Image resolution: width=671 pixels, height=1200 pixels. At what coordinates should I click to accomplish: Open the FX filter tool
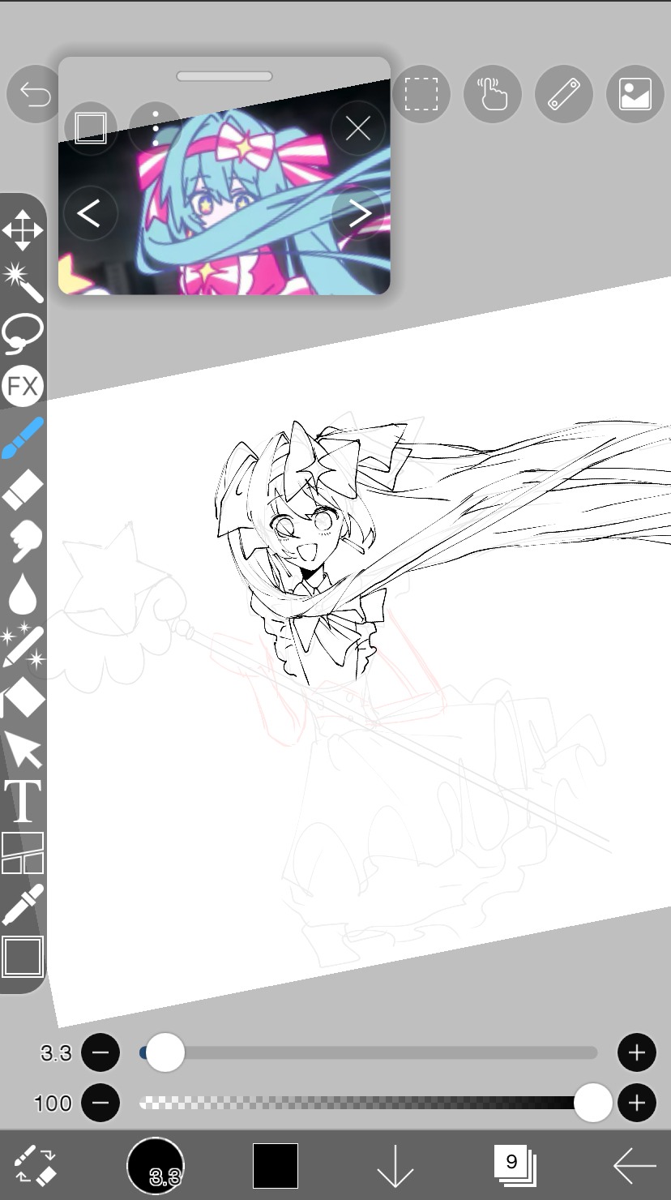click(x=23, y=386)
